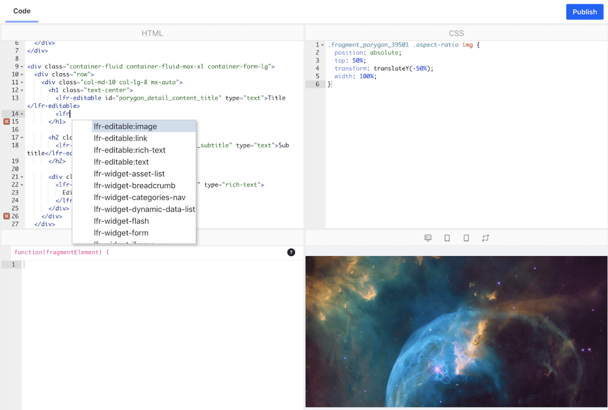
Task: Click the HTML tab header
Action: tap(152, 33)
